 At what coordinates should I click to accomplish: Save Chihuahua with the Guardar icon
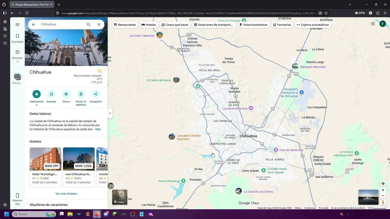(51, 94)
